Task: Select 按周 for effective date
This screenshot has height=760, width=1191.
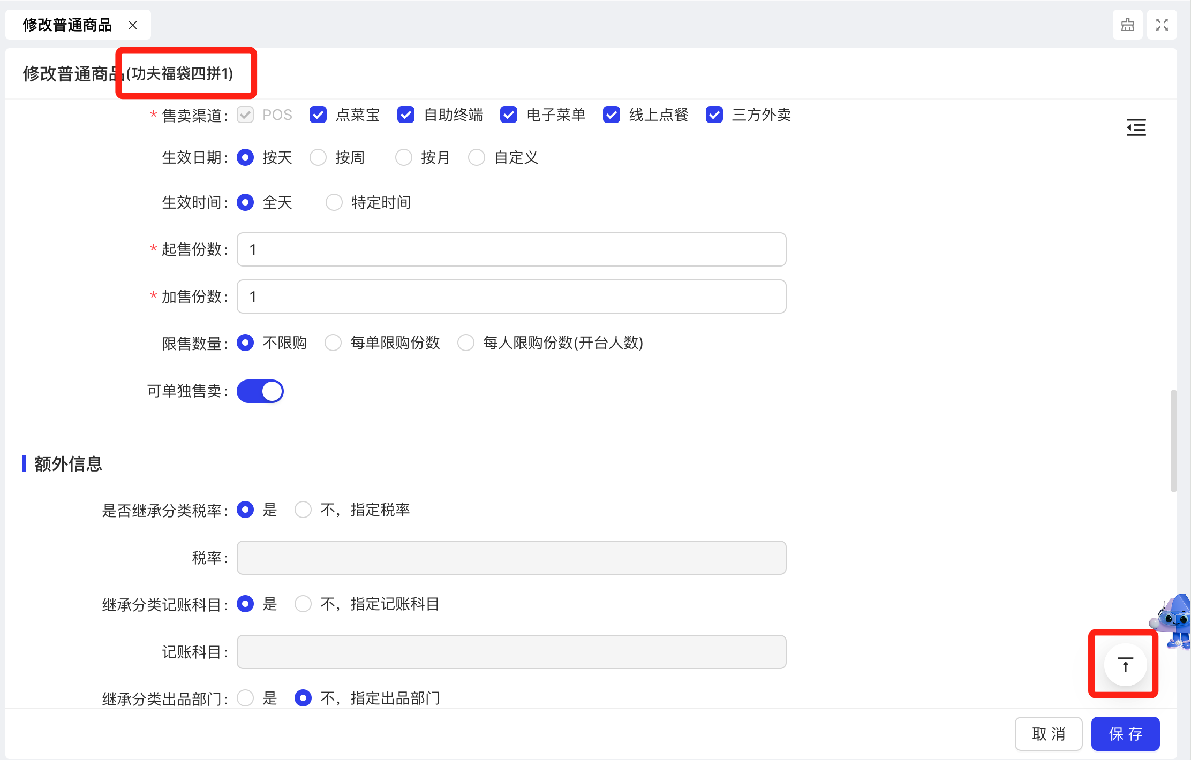Action: click(x=318, y=157)
